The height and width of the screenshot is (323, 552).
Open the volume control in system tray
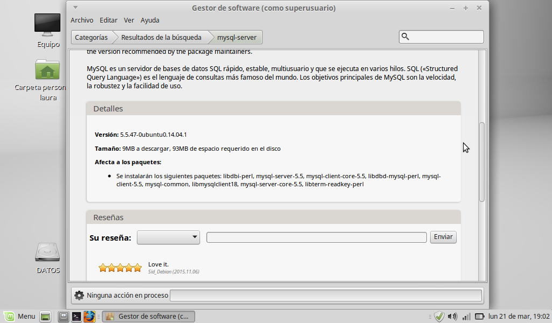452,317
